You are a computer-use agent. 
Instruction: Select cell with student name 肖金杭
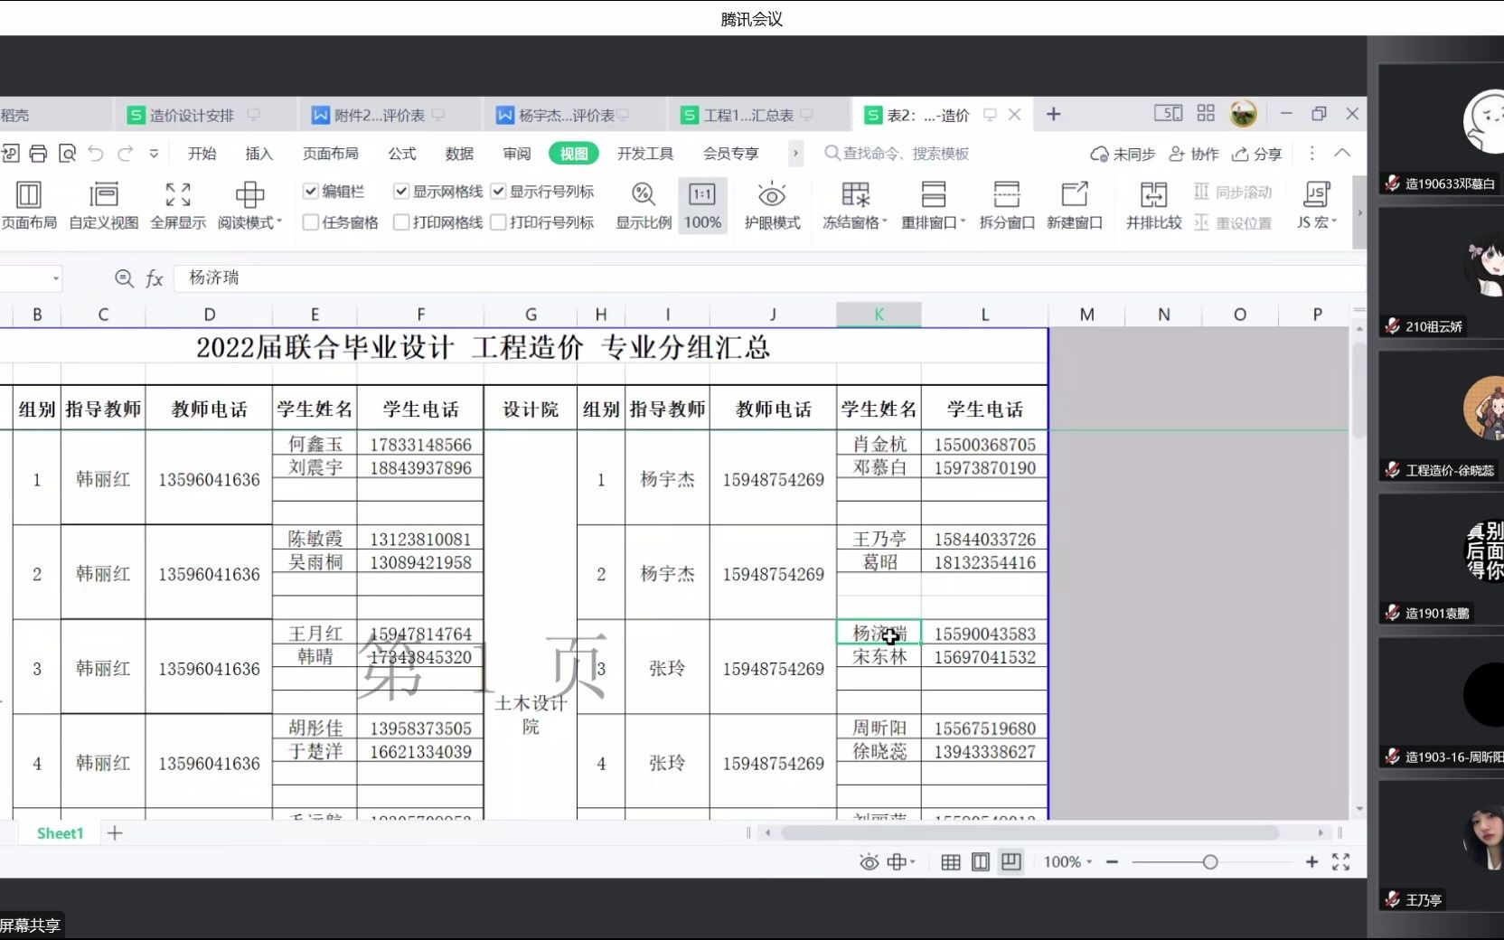pos(879,444)
